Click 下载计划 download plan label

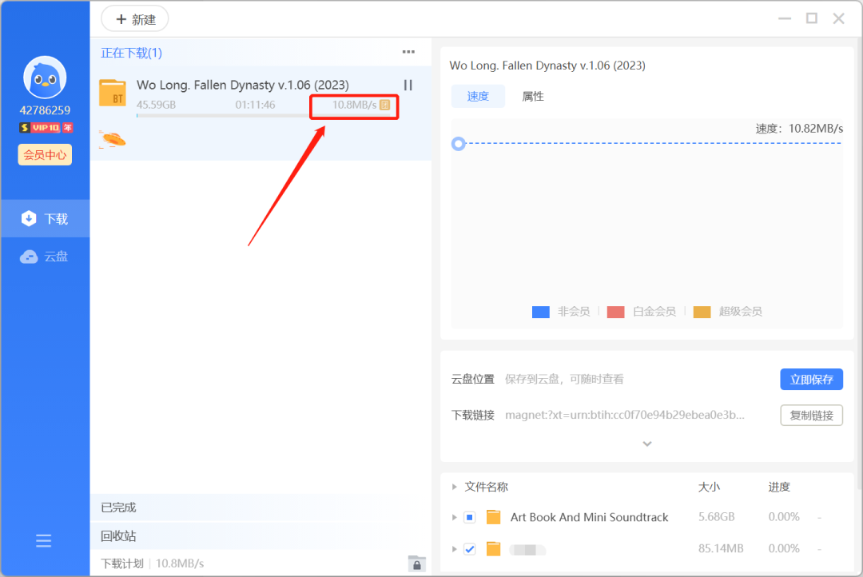[122, 563]
